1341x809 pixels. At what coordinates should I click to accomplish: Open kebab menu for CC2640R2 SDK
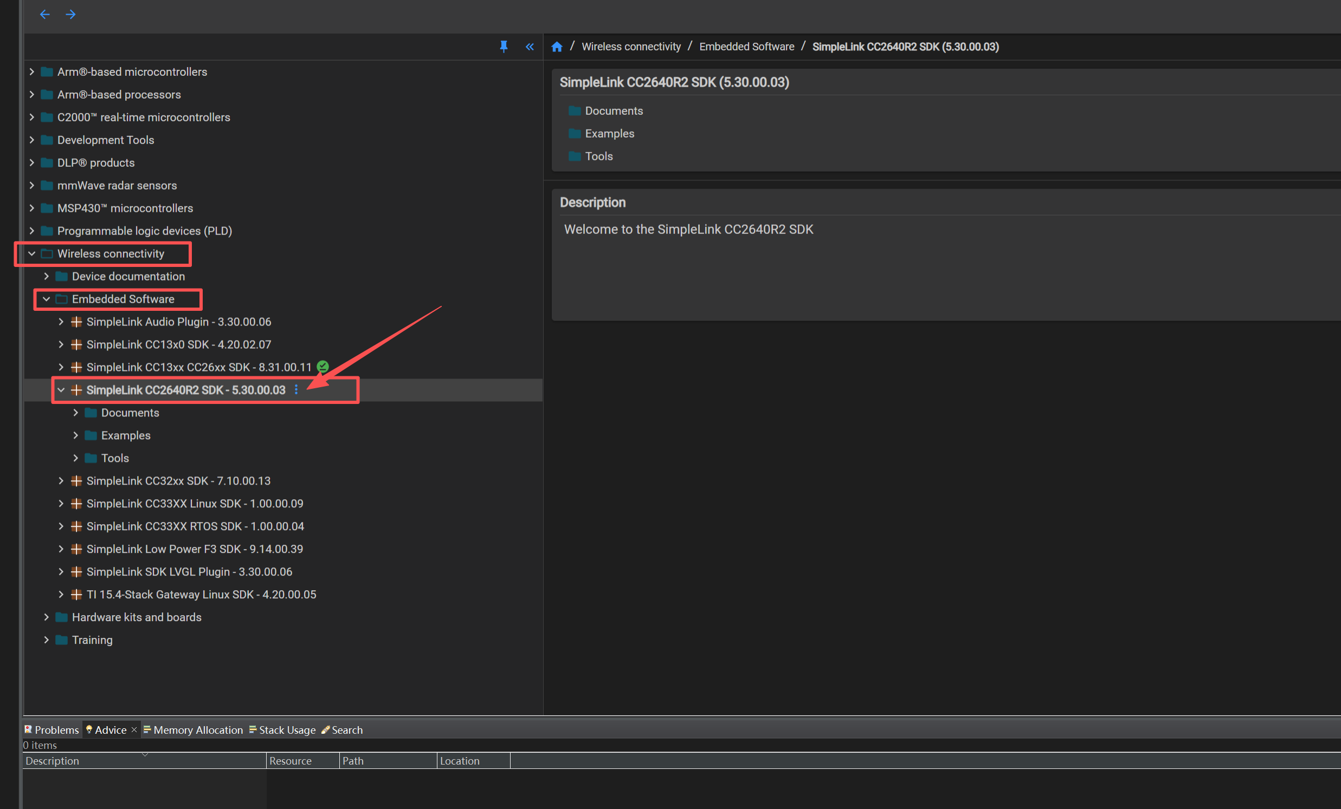pyautogui.click(x=296, y=390)
